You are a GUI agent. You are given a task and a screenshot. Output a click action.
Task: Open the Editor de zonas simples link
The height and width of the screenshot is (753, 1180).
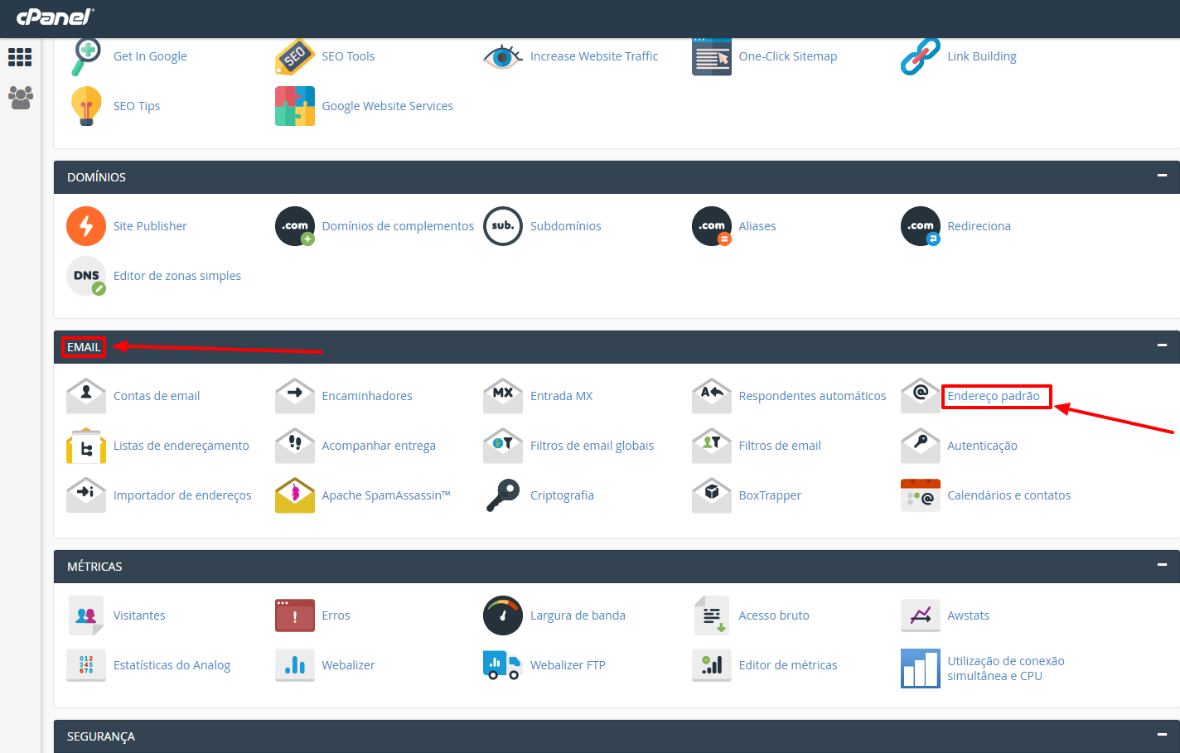[177, 276]
